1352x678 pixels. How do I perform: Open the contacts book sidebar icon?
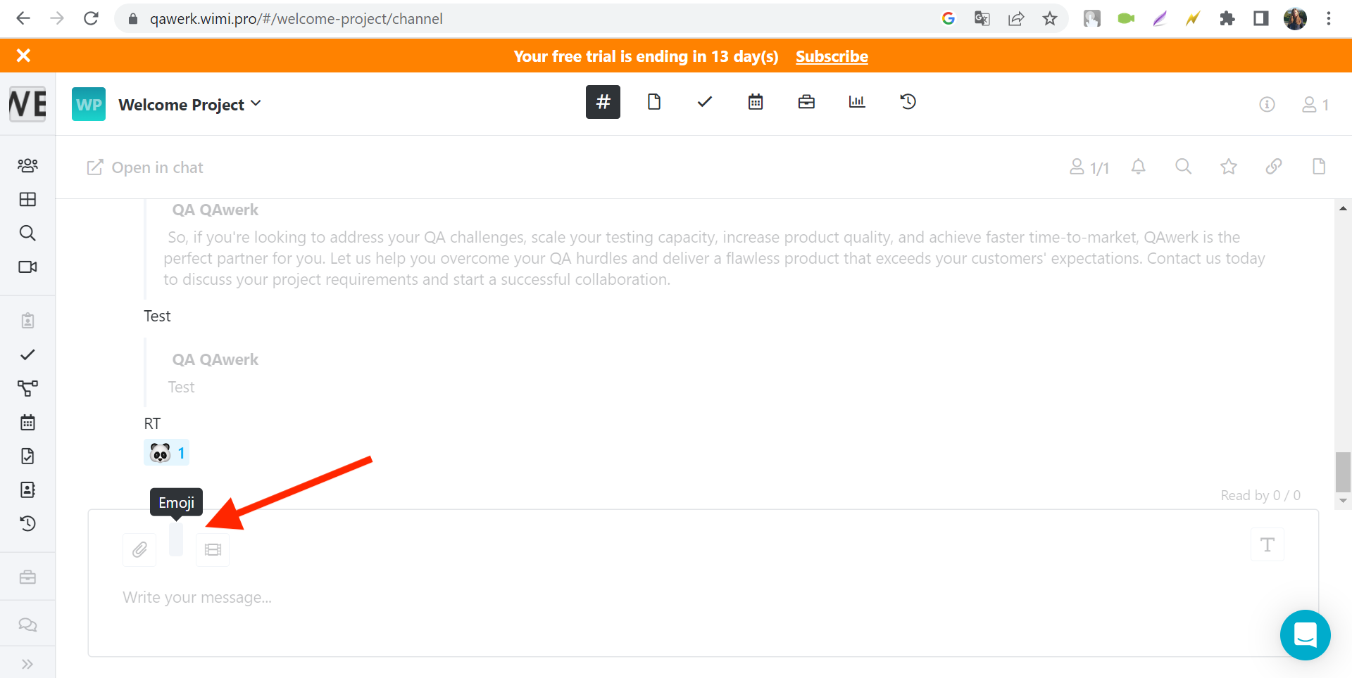(27, 490)
